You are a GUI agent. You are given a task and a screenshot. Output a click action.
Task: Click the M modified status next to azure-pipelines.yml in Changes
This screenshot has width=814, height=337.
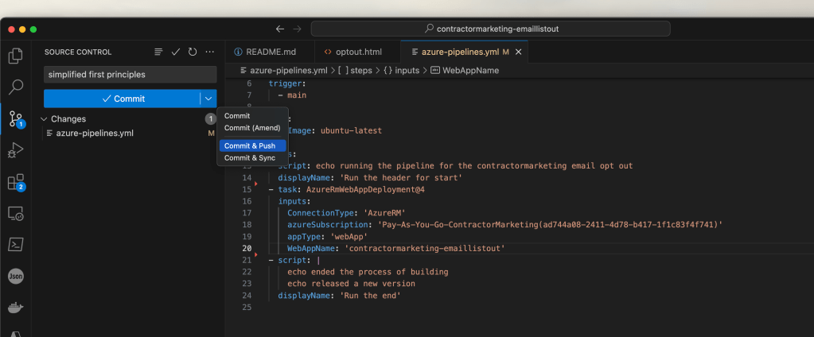(212, 134)
